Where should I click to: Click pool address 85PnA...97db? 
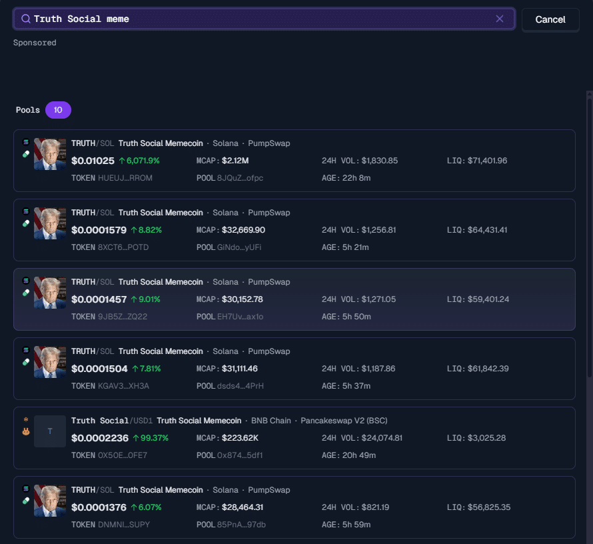[x=241, y=524]
